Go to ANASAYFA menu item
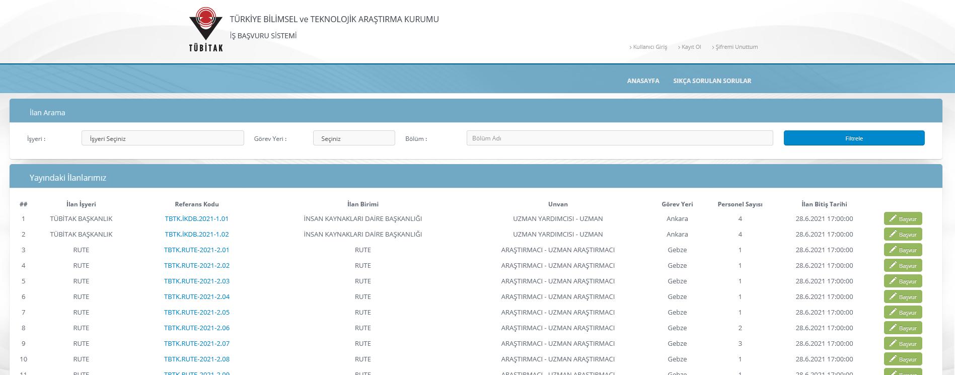This screenshot has height=375, width=955. [x=643, y=81]
